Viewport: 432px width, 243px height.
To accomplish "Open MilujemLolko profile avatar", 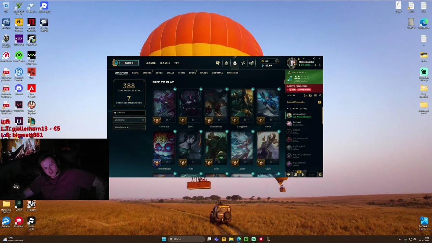I will [x=292, y=63].
